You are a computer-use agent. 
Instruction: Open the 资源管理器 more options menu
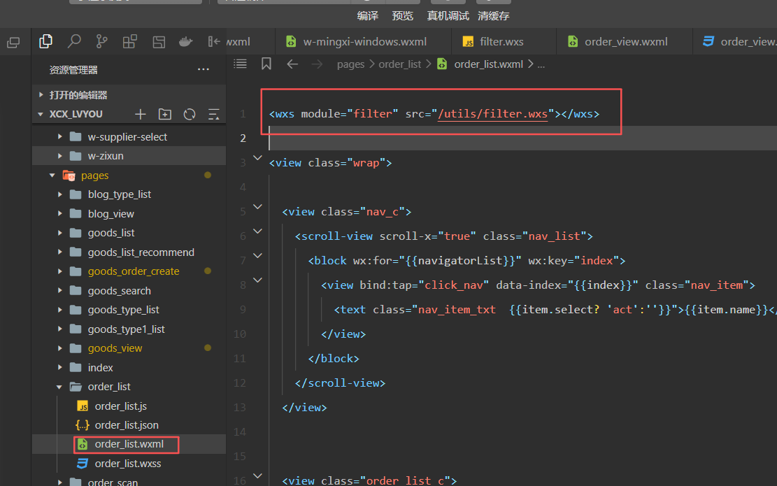[204, 70]
